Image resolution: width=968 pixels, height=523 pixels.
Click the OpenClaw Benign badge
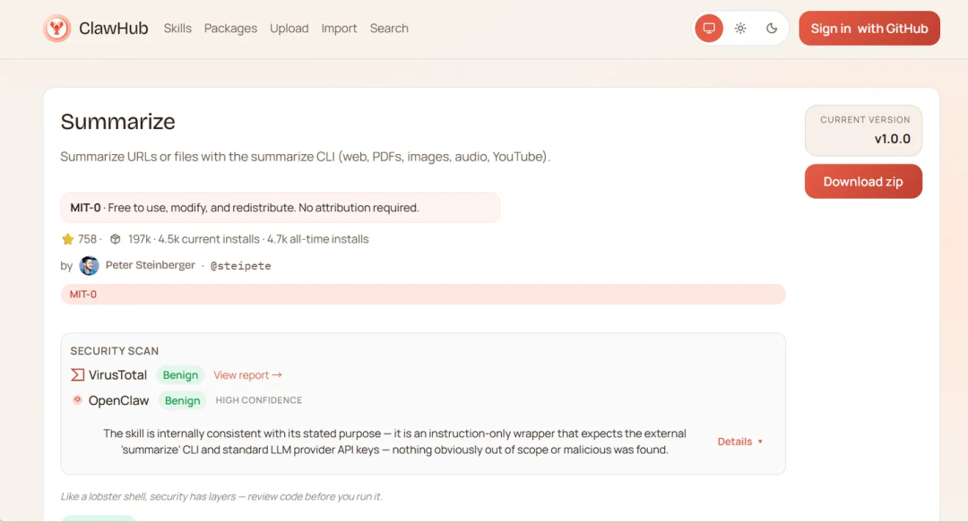(182, 401)
